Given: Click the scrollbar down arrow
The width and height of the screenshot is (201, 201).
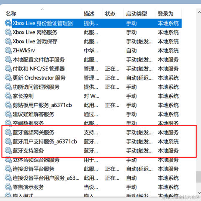Looking at the screenshot, I should [x=199, y=193].
